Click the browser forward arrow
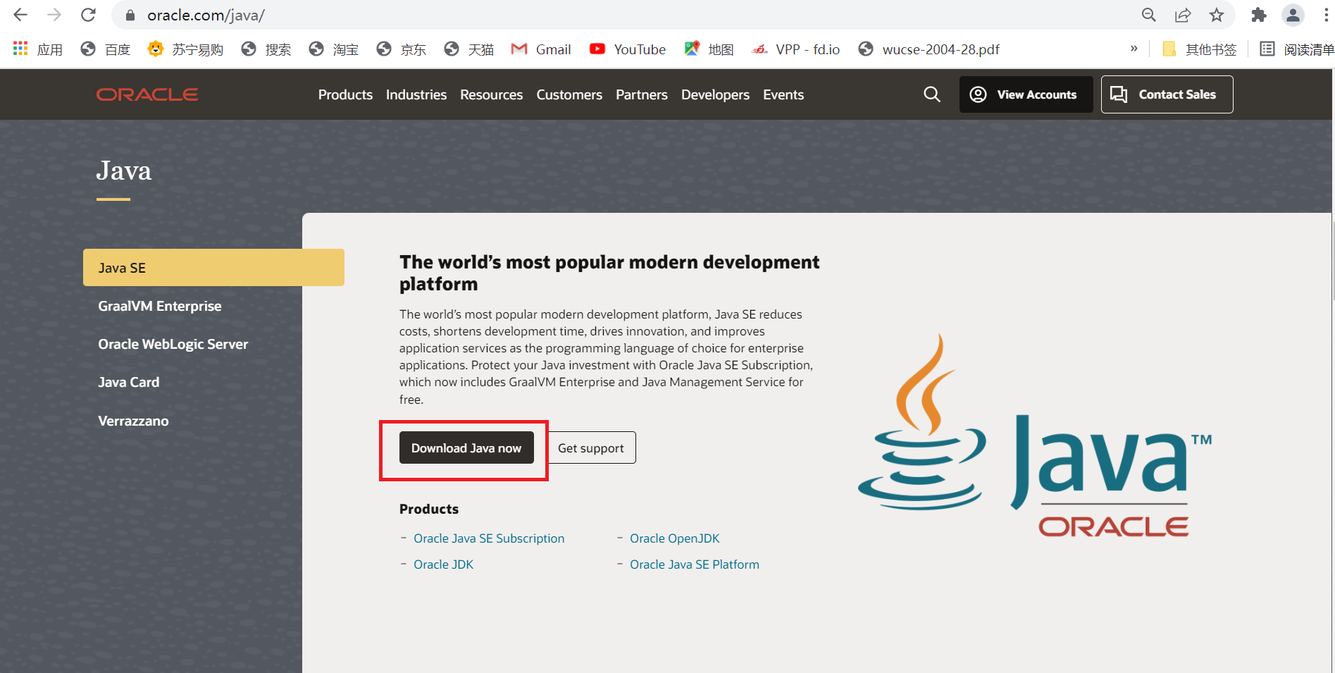 54,15
